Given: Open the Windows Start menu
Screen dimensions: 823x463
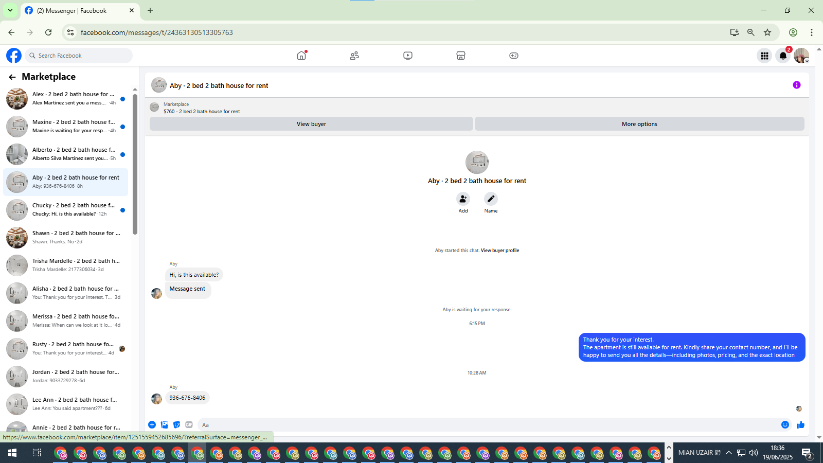Looking at the screenshot, I should pos(12,453).
